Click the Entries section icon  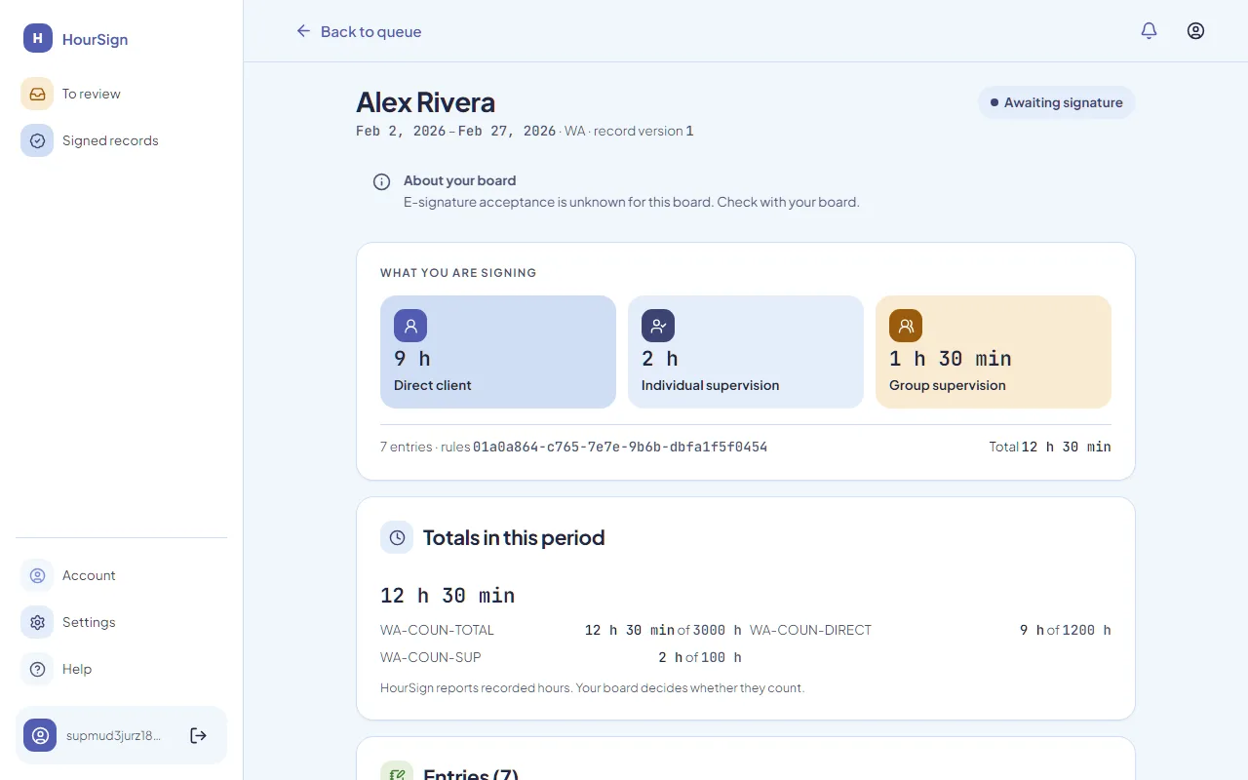pos(397,770)
